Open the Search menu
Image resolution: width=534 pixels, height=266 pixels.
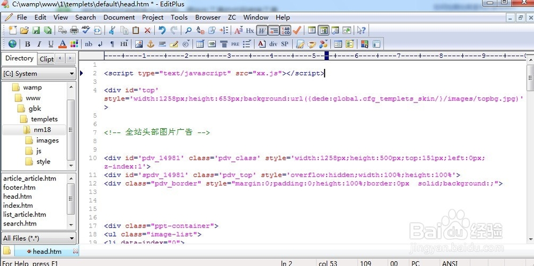coord(85,18)
